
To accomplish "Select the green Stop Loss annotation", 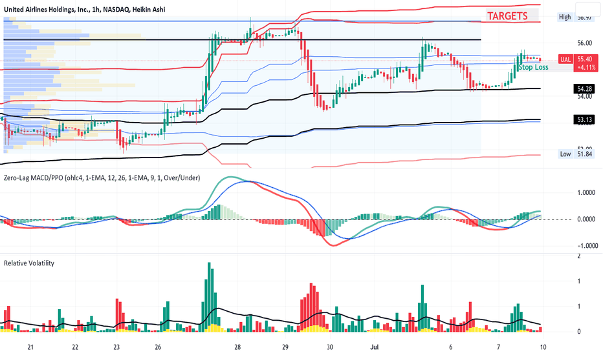I will (533, 68).
